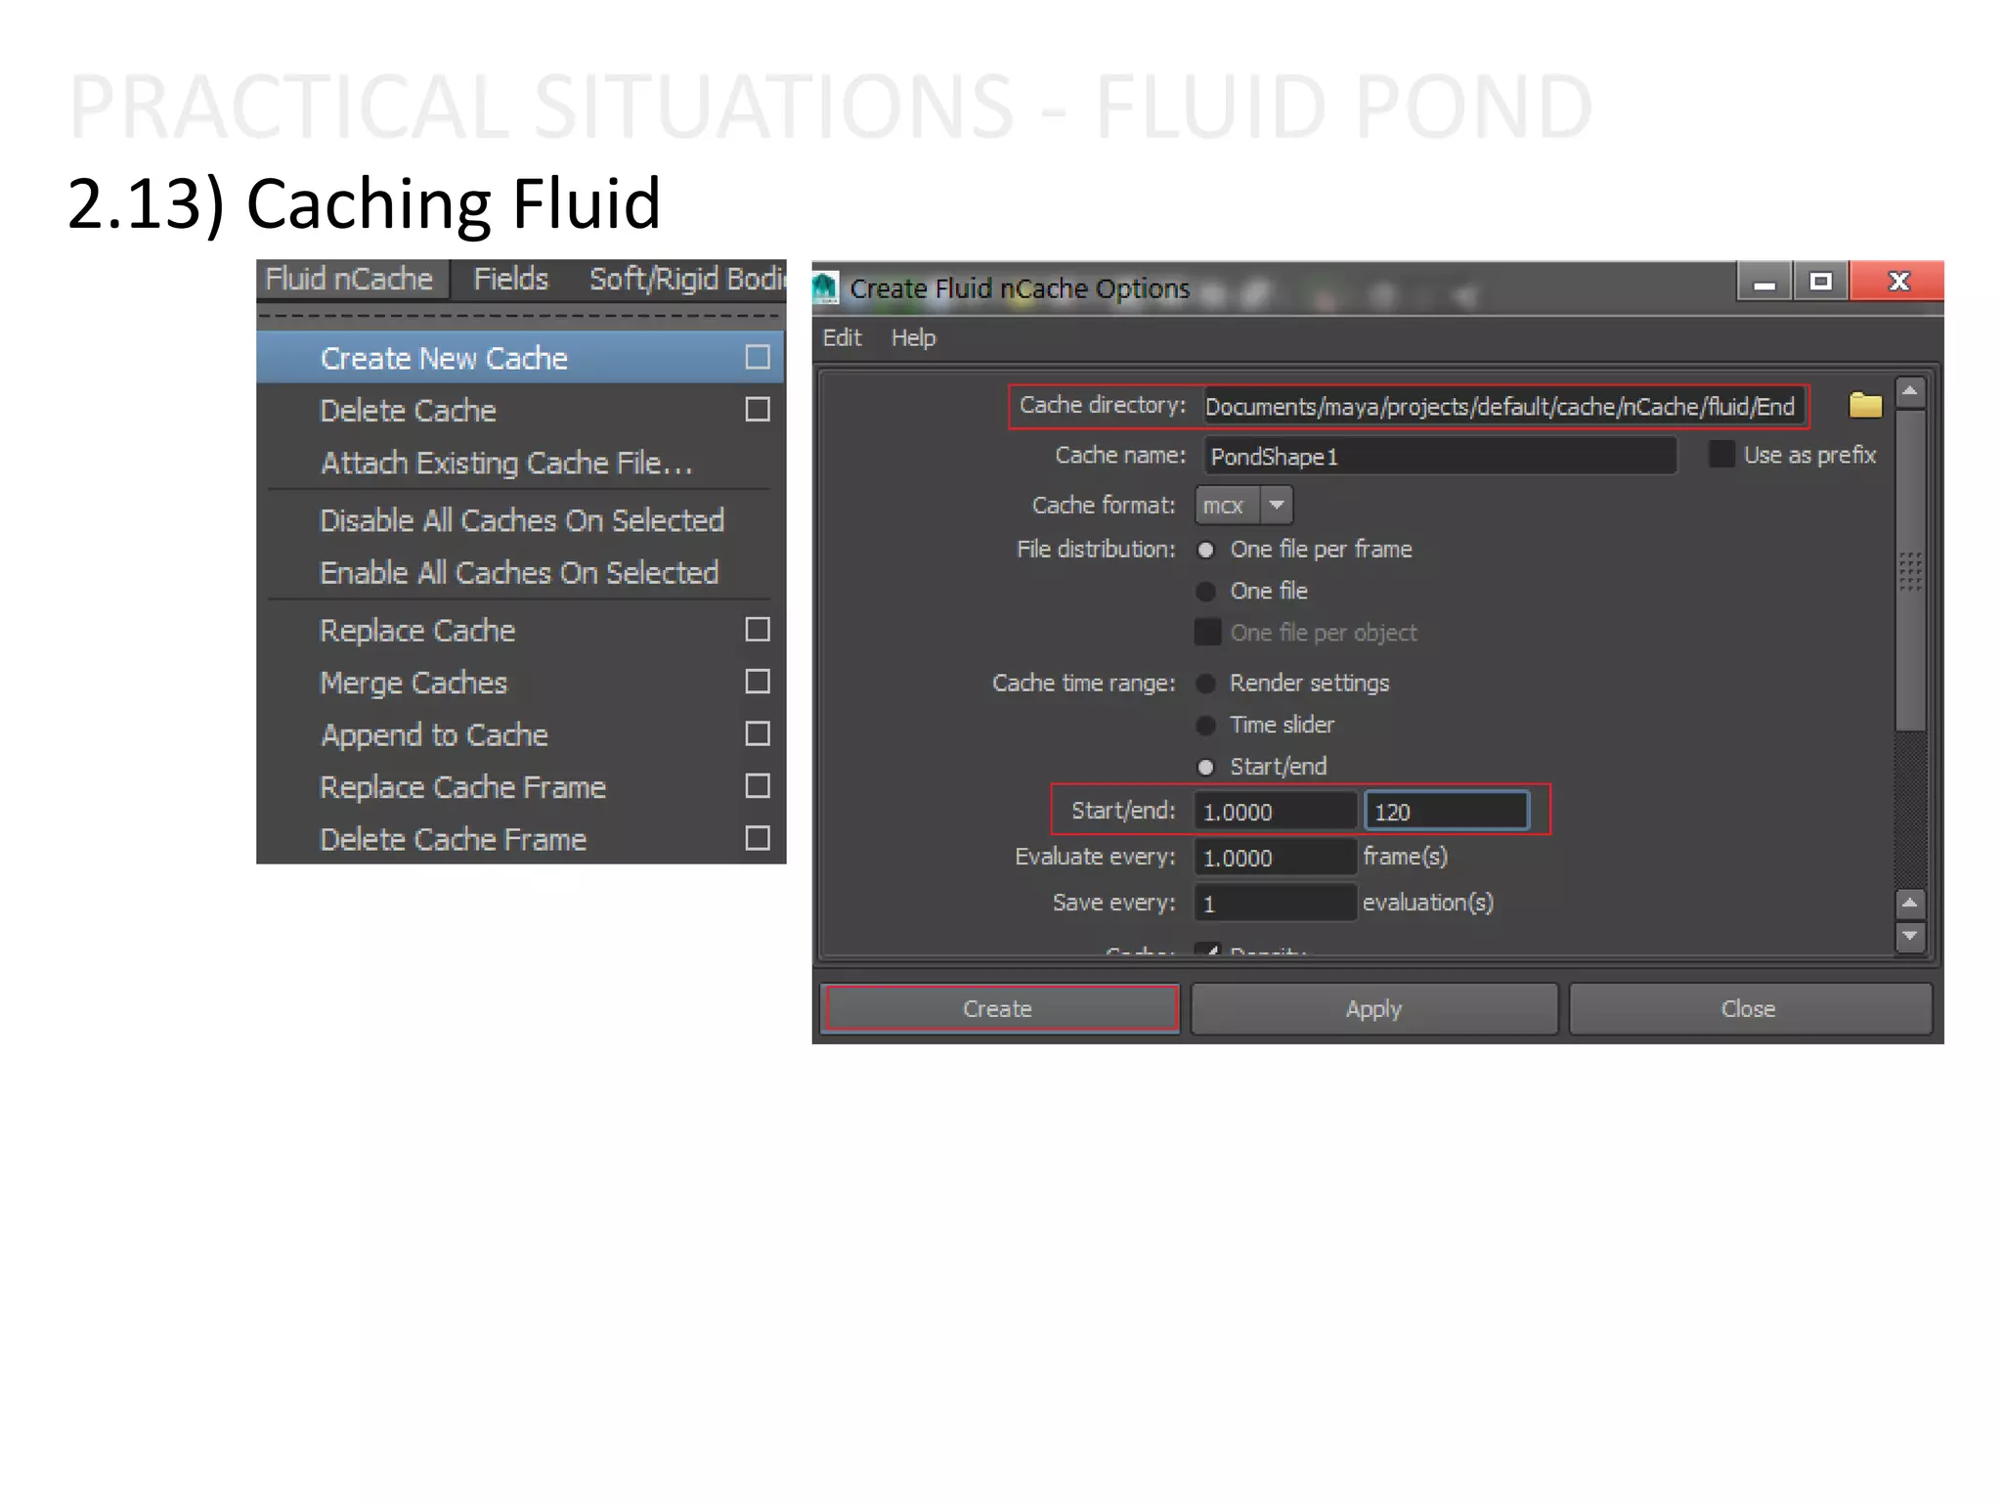Select Append to Cache menu item
The image size is (2002, 1502).
(521, 734)
